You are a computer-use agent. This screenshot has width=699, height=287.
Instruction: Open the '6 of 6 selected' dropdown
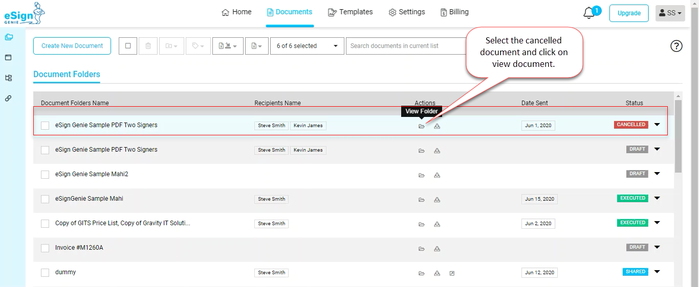pyautogui.click(x=307, y=46)
